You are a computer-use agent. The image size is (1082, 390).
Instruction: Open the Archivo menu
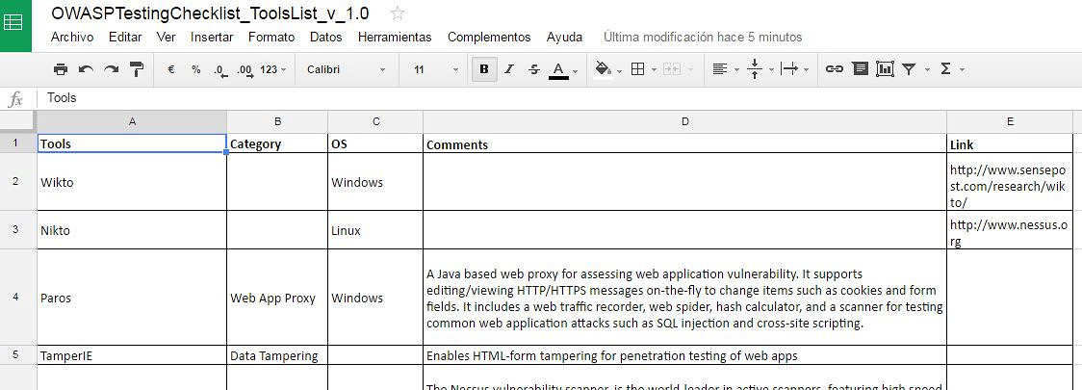(72, 38)
